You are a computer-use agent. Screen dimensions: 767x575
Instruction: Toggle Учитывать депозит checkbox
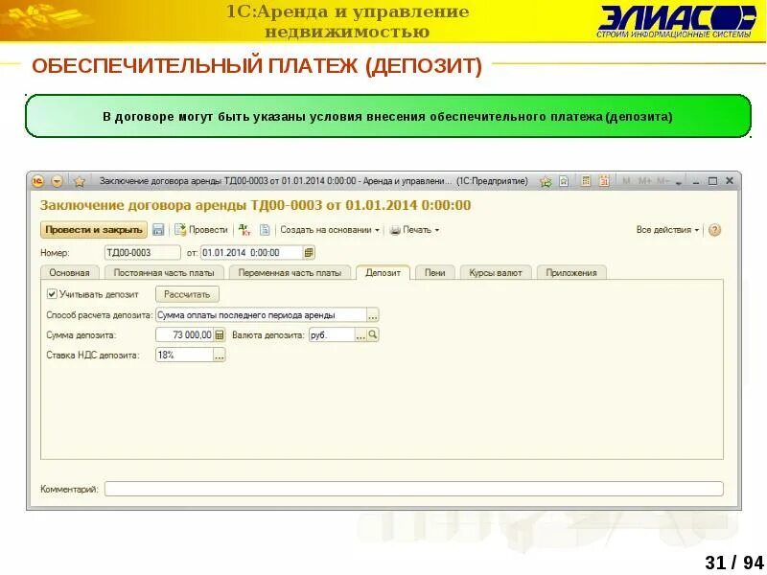click(x=52, y=294)
